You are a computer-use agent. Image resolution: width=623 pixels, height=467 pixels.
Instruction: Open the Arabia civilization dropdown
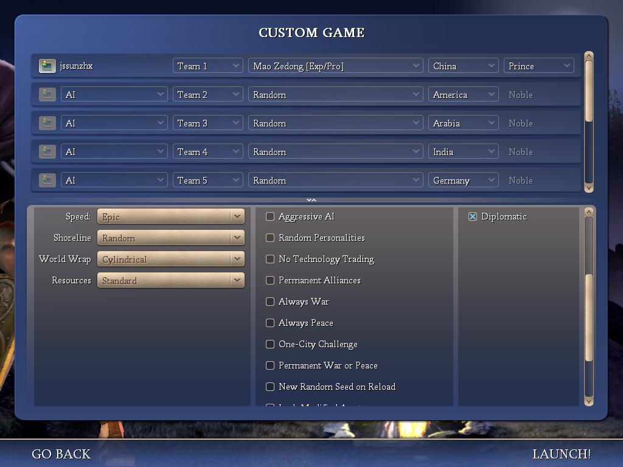[x=463, y=123]
